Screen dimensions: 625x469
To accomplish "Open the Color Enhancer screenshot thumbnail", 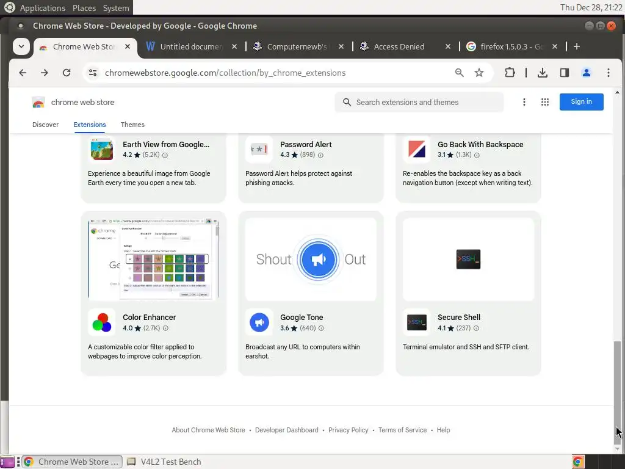I will 153,259.
